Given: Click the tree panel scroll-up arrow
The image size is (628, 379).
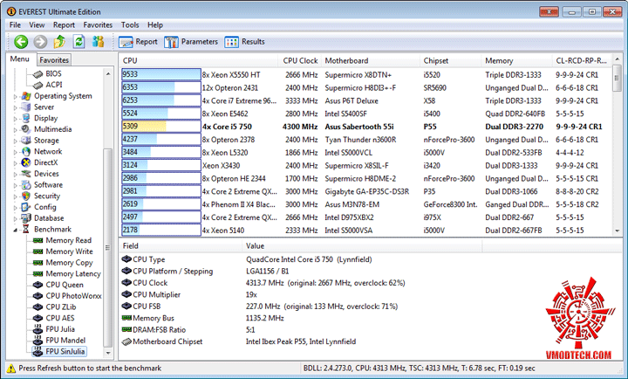Looking at the screenshot, I should [x=108, y=74].
